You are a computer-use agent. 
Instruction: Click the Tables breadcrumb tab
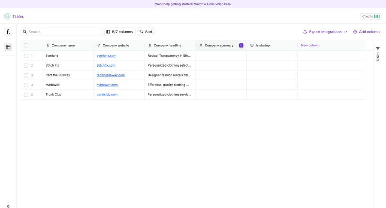click(18, 16)
